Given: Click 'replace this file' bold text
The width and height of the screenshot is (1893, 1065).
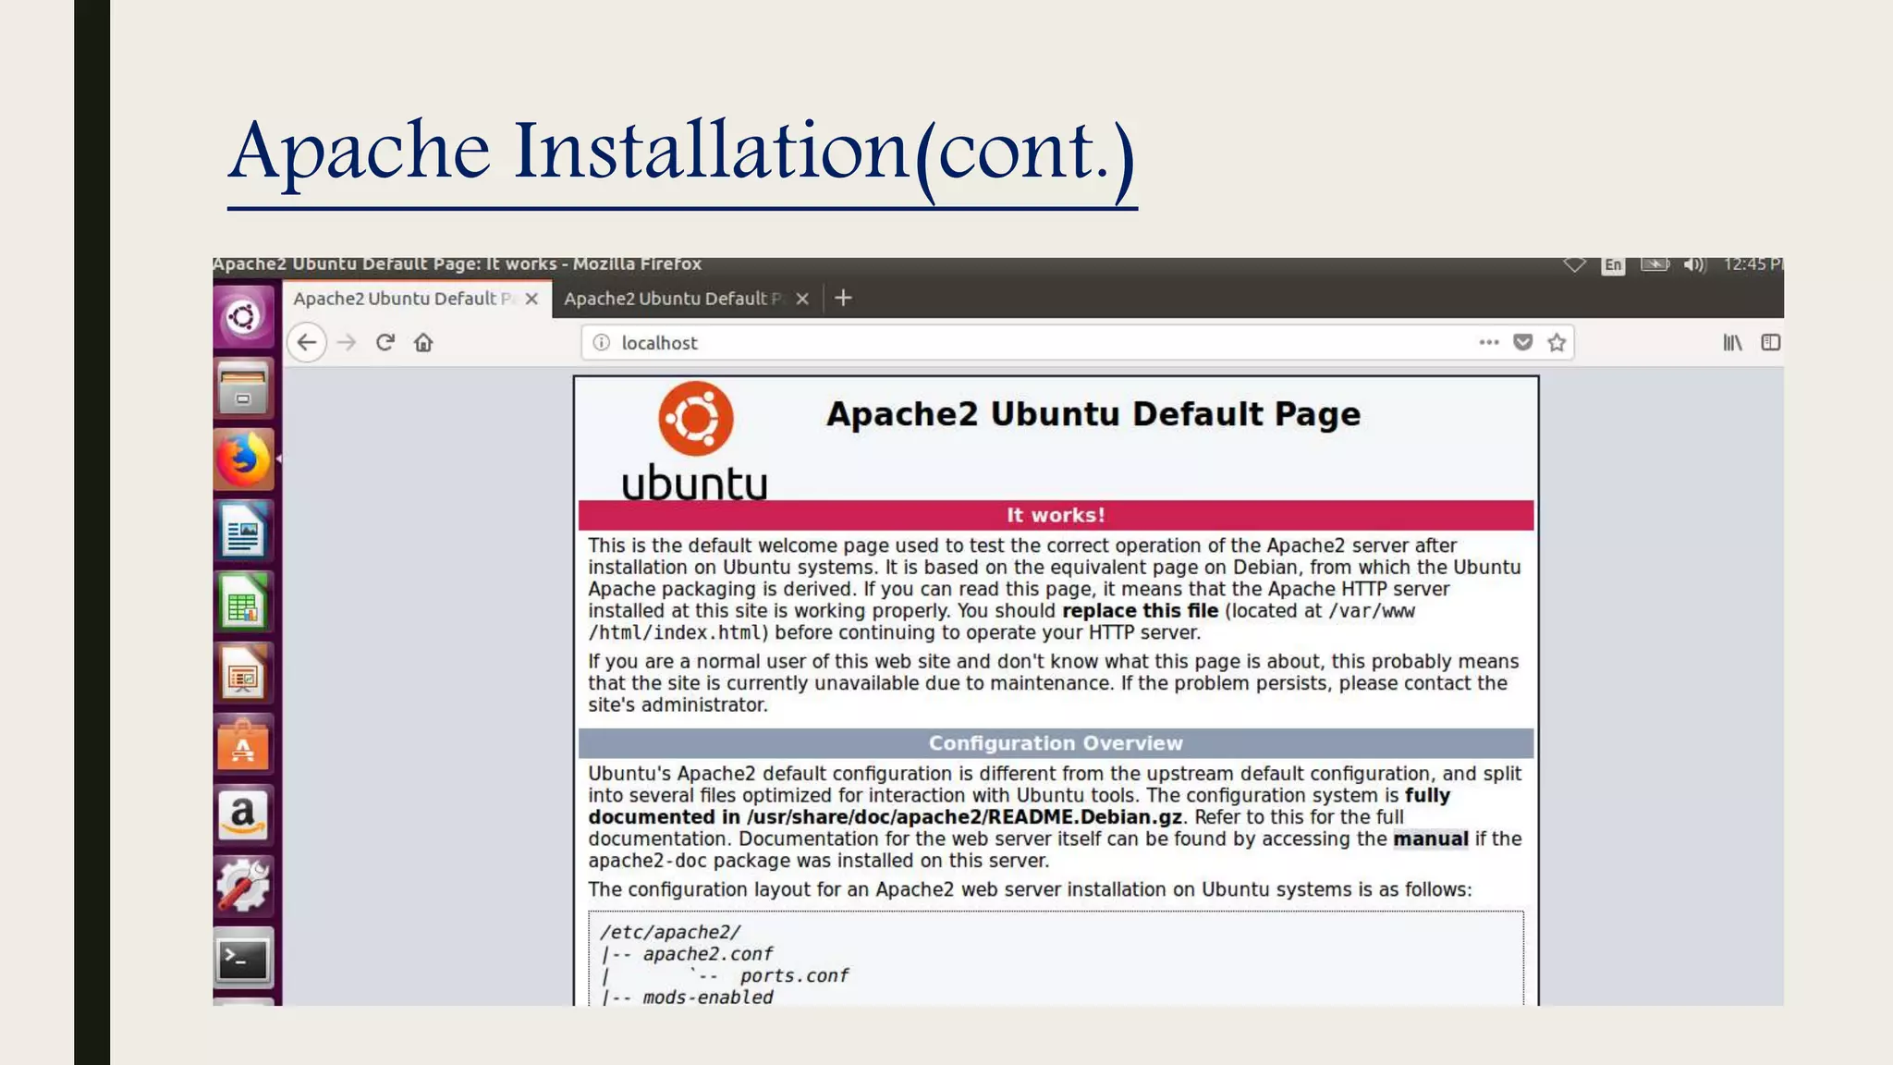Looking at the screenshot, I should (1141, 611).
